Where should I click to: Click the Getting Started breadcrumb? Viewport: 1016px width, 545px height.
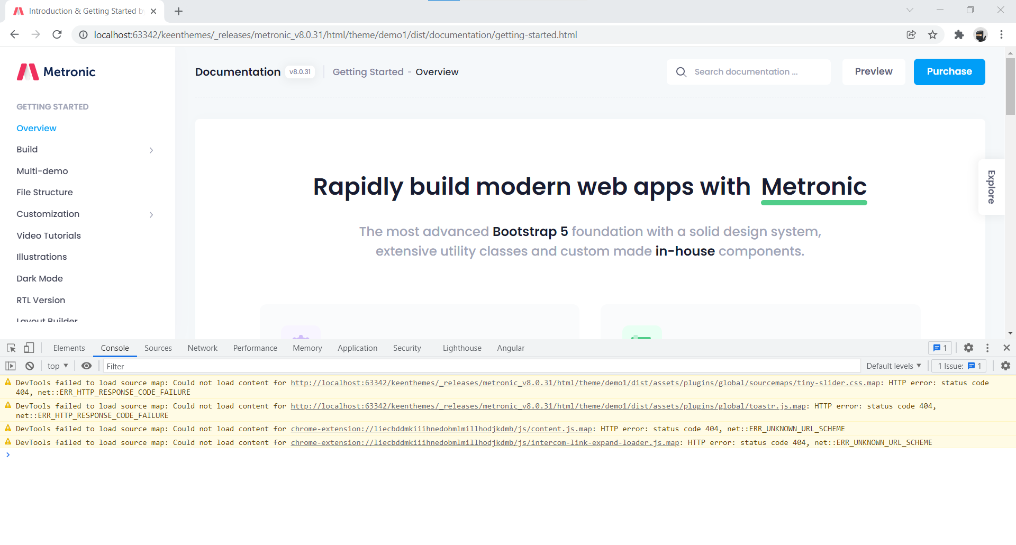click(x=368, y=72)
